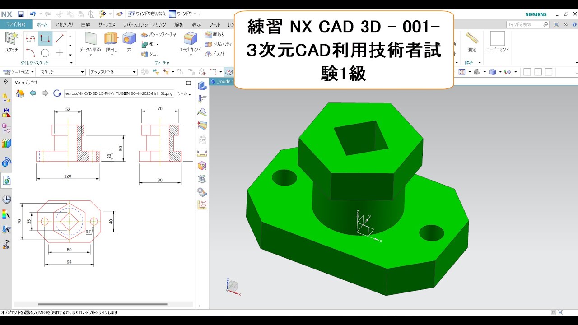Click the Trim Body (トリムボディ) command

tap(218, 44)
